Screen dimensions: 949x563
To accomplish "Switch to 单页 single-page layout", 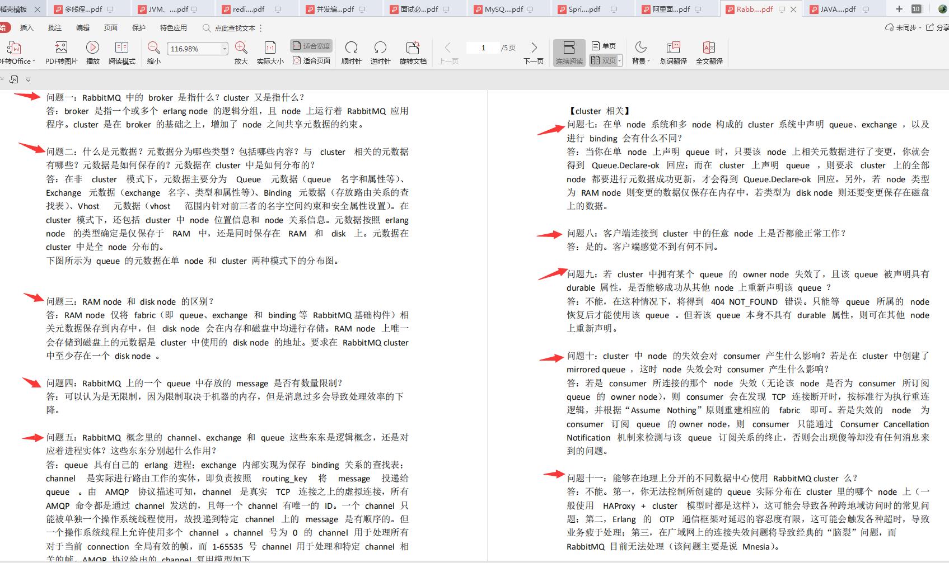I will click(x=604, y=46).
